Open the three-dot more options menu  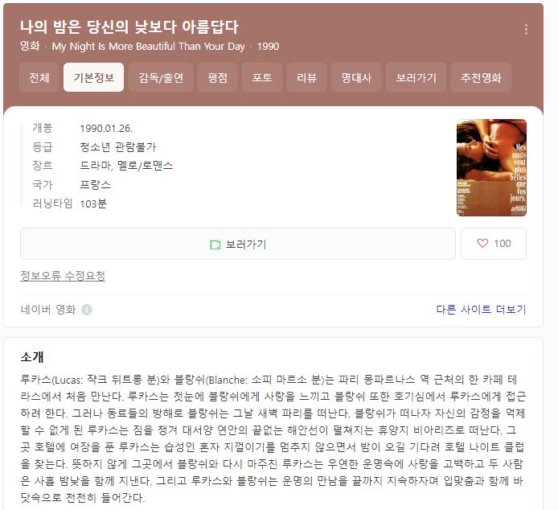pyautogui.click(x=526, y=29)
